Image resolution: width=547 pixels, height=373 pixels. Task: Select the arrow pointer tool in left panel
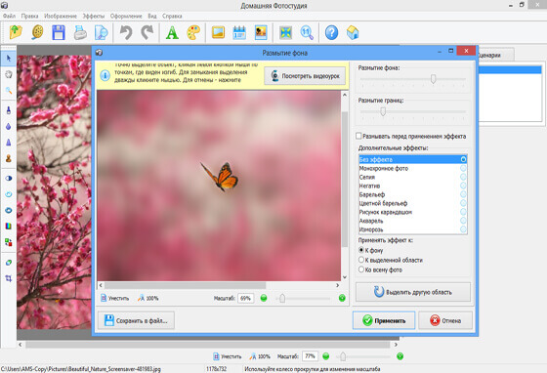pyautogui.click(x=9, y=58)
